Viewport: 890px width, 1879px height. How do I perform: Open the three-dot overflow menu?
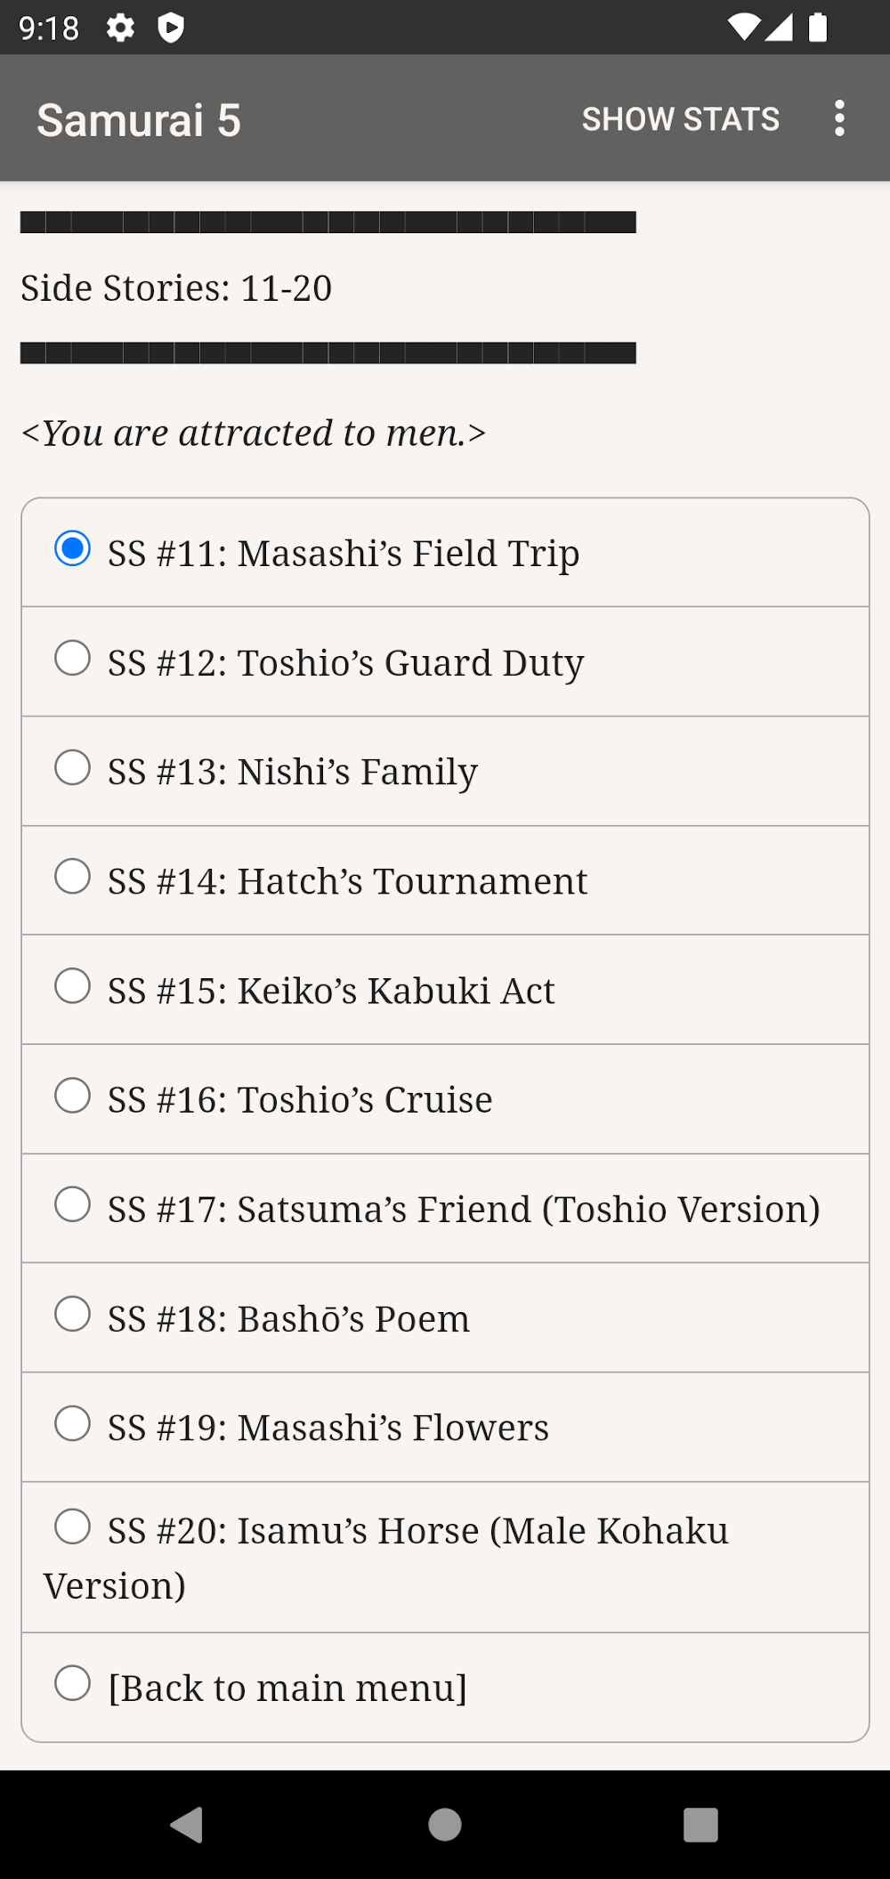coord(839,118)
